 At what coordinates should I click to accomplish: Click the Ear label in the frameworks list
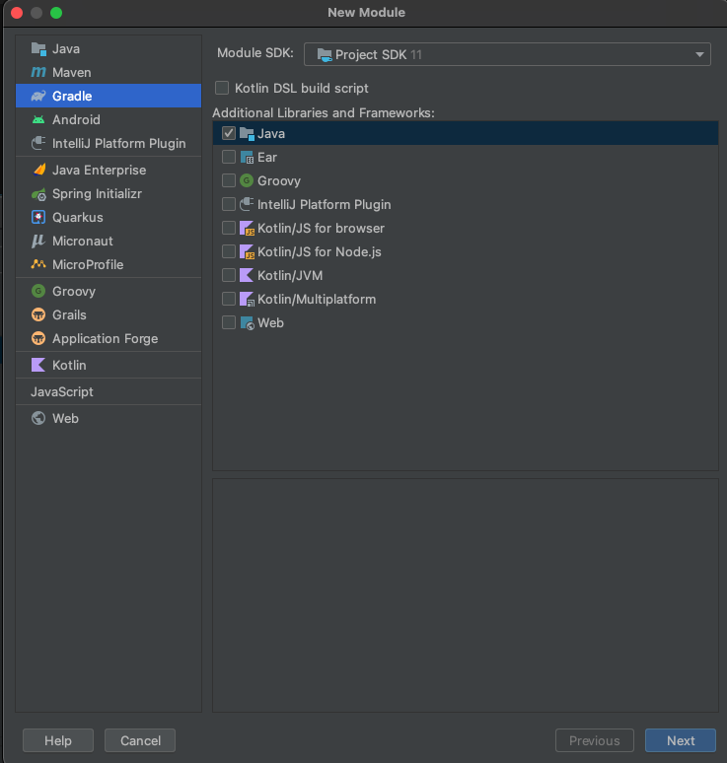267,157
